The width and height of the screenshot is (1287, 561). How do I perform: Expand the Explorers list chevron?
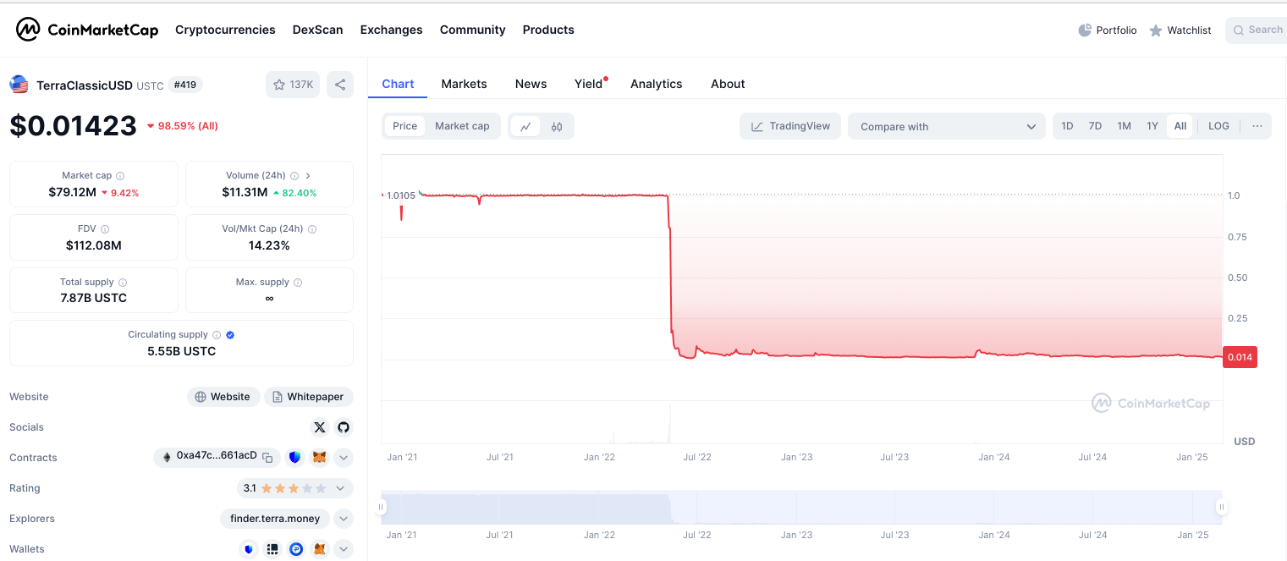(x=344, y=519)
